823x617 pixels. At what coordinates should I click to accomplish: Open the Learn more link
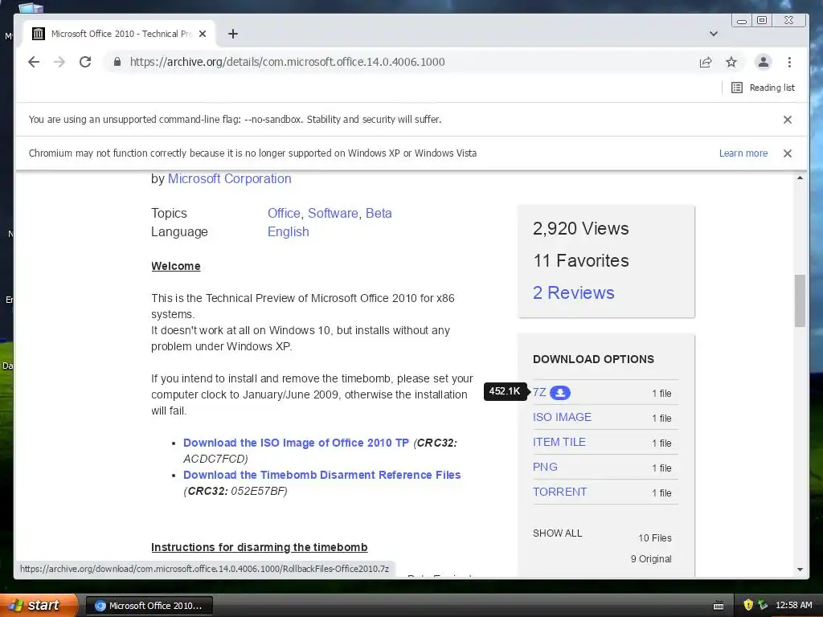743,153
